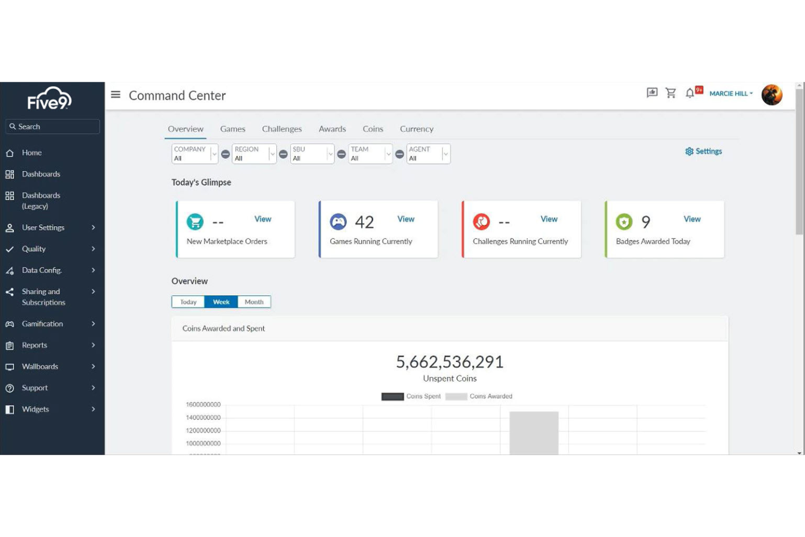This screenshot has width=805, height=537.
Task: Open the AGENT filter dropdown
Action: click(446, 153)
